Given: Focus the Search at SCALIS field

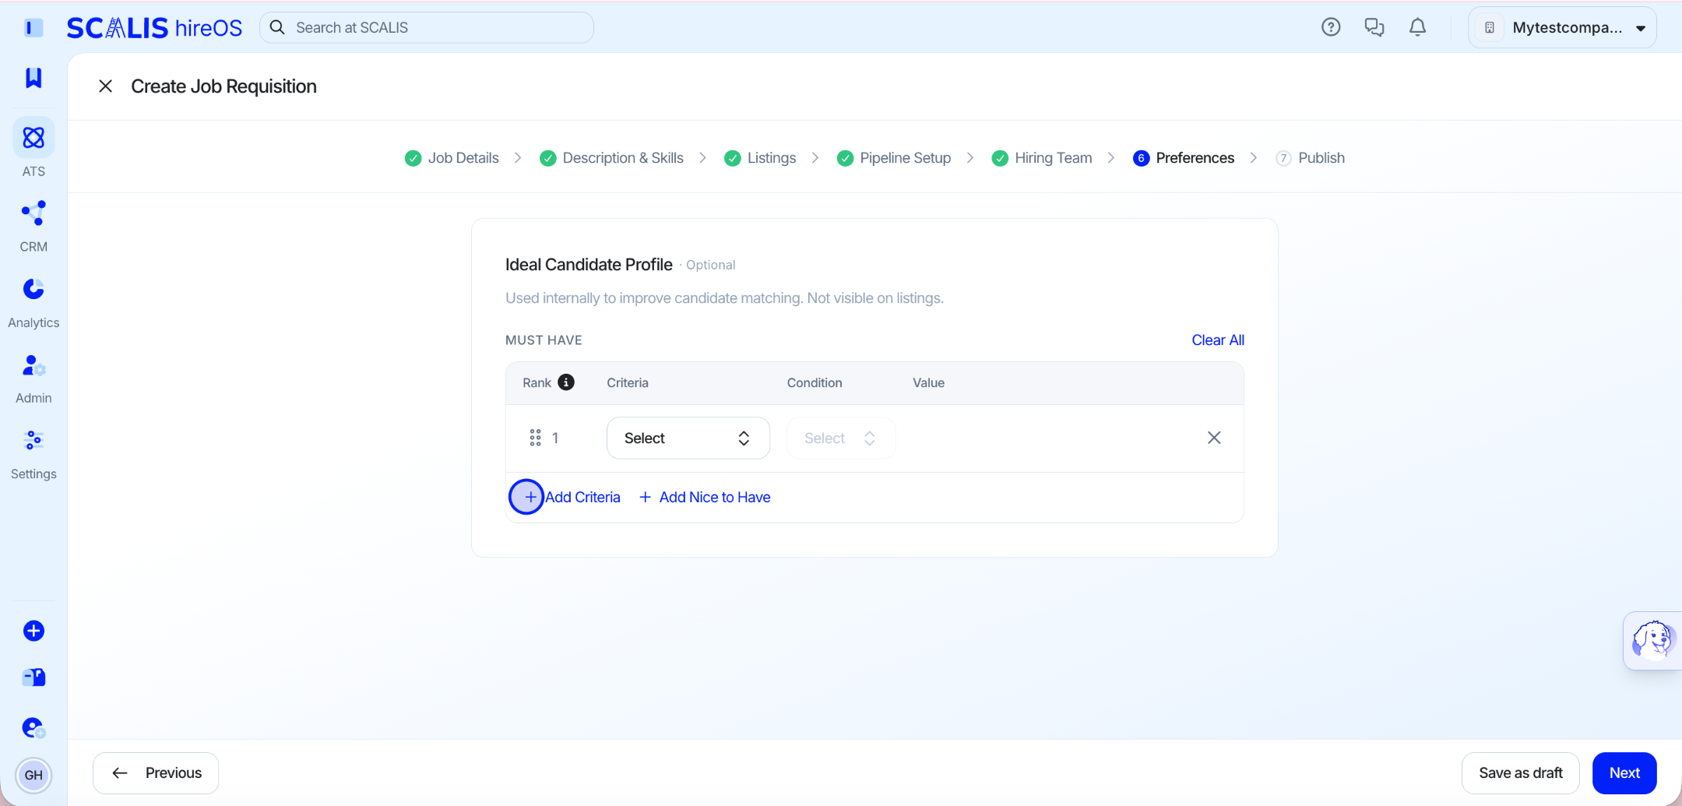Looking at the screenshot, I should [x=427, y=27].
